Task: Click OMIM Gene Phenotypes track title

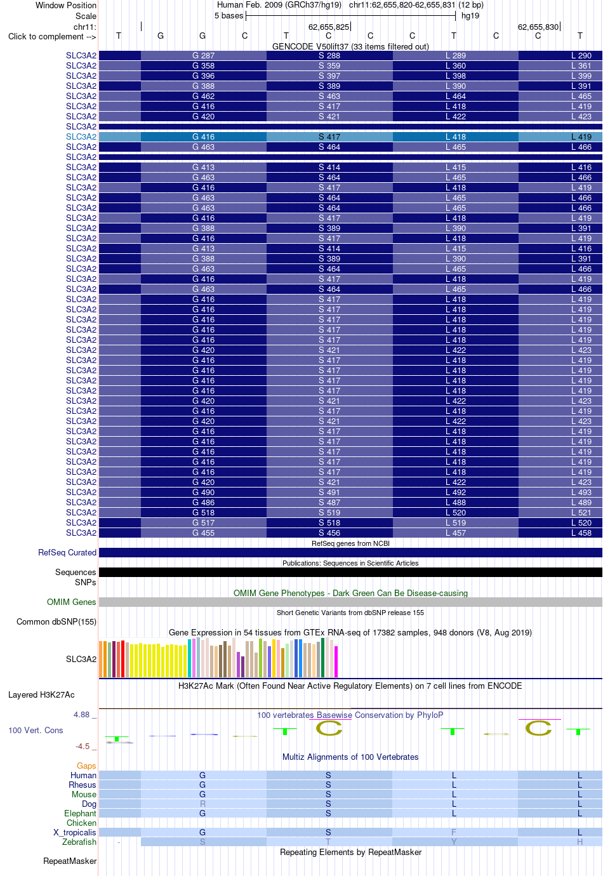Action: [350, 593]
